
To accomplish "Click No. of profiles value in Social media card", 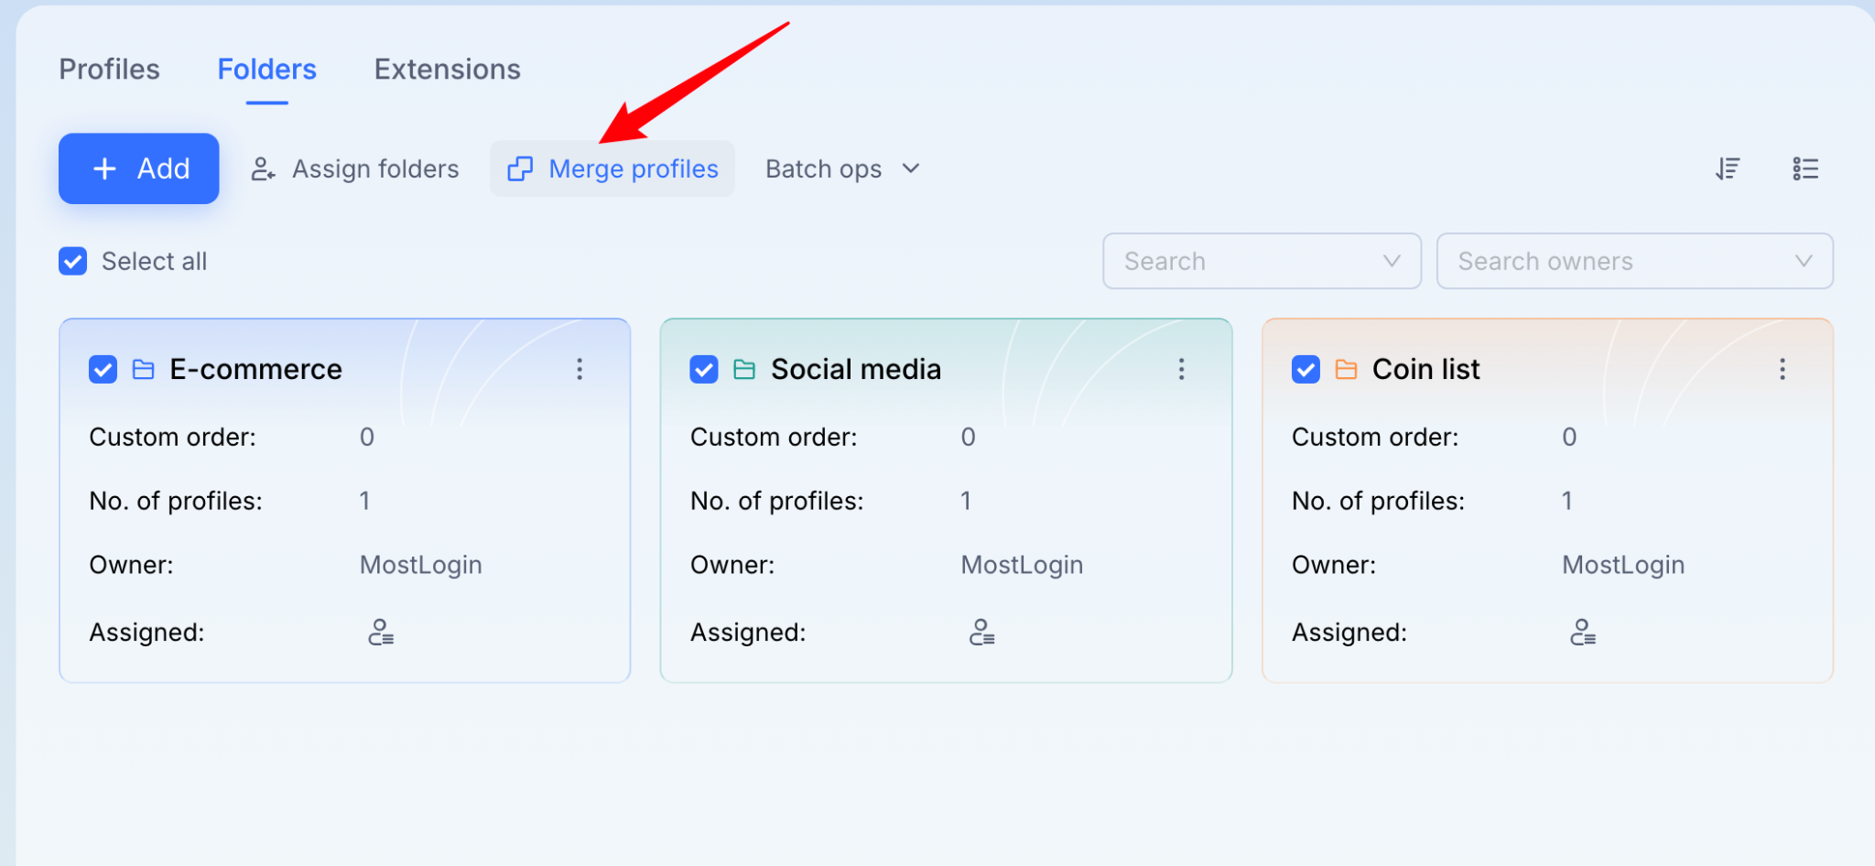I will point(966,501).
